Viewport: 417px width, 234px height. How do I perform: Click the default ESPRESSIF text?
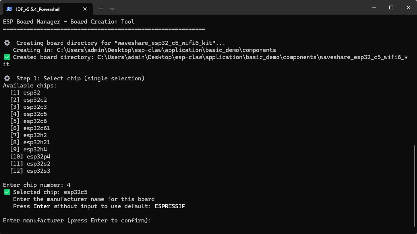coord(170,206)
